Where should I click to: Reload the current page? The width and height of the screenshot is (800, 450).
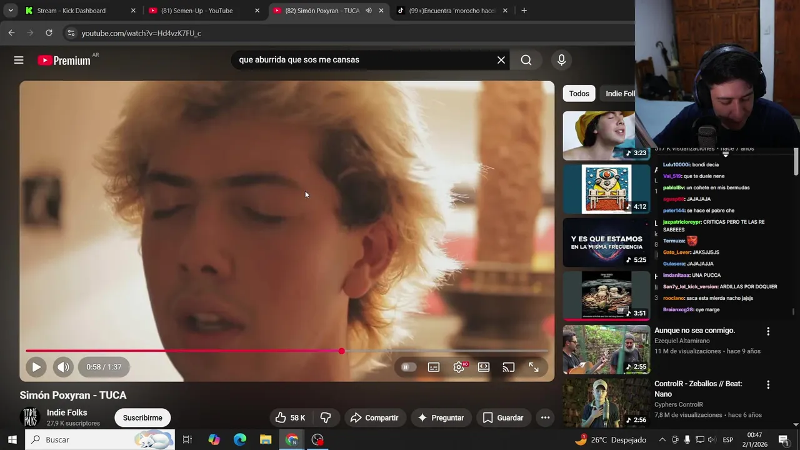tap(49, 32)
